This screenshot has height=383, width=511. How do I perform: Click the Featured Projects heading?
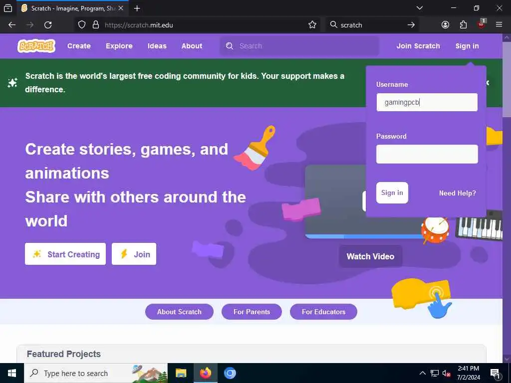tap(63, 354)
